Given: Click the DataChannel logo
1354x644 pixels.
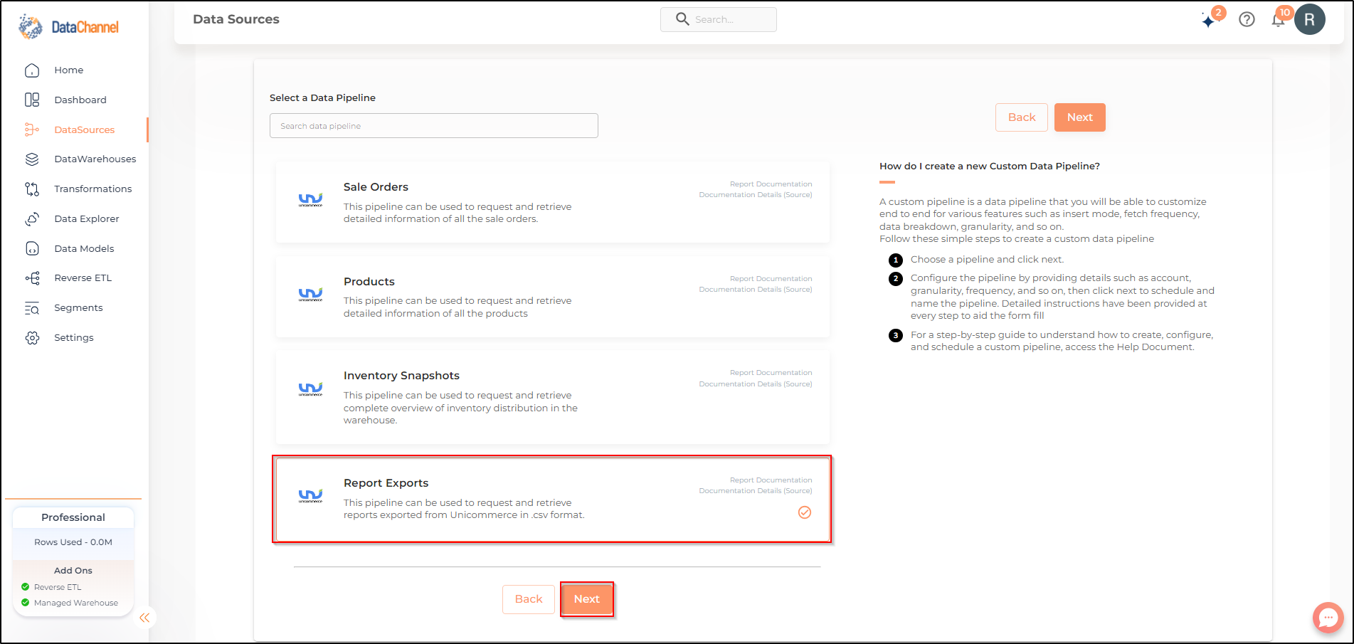Looking at the screenshot, I should pos(68,27).
